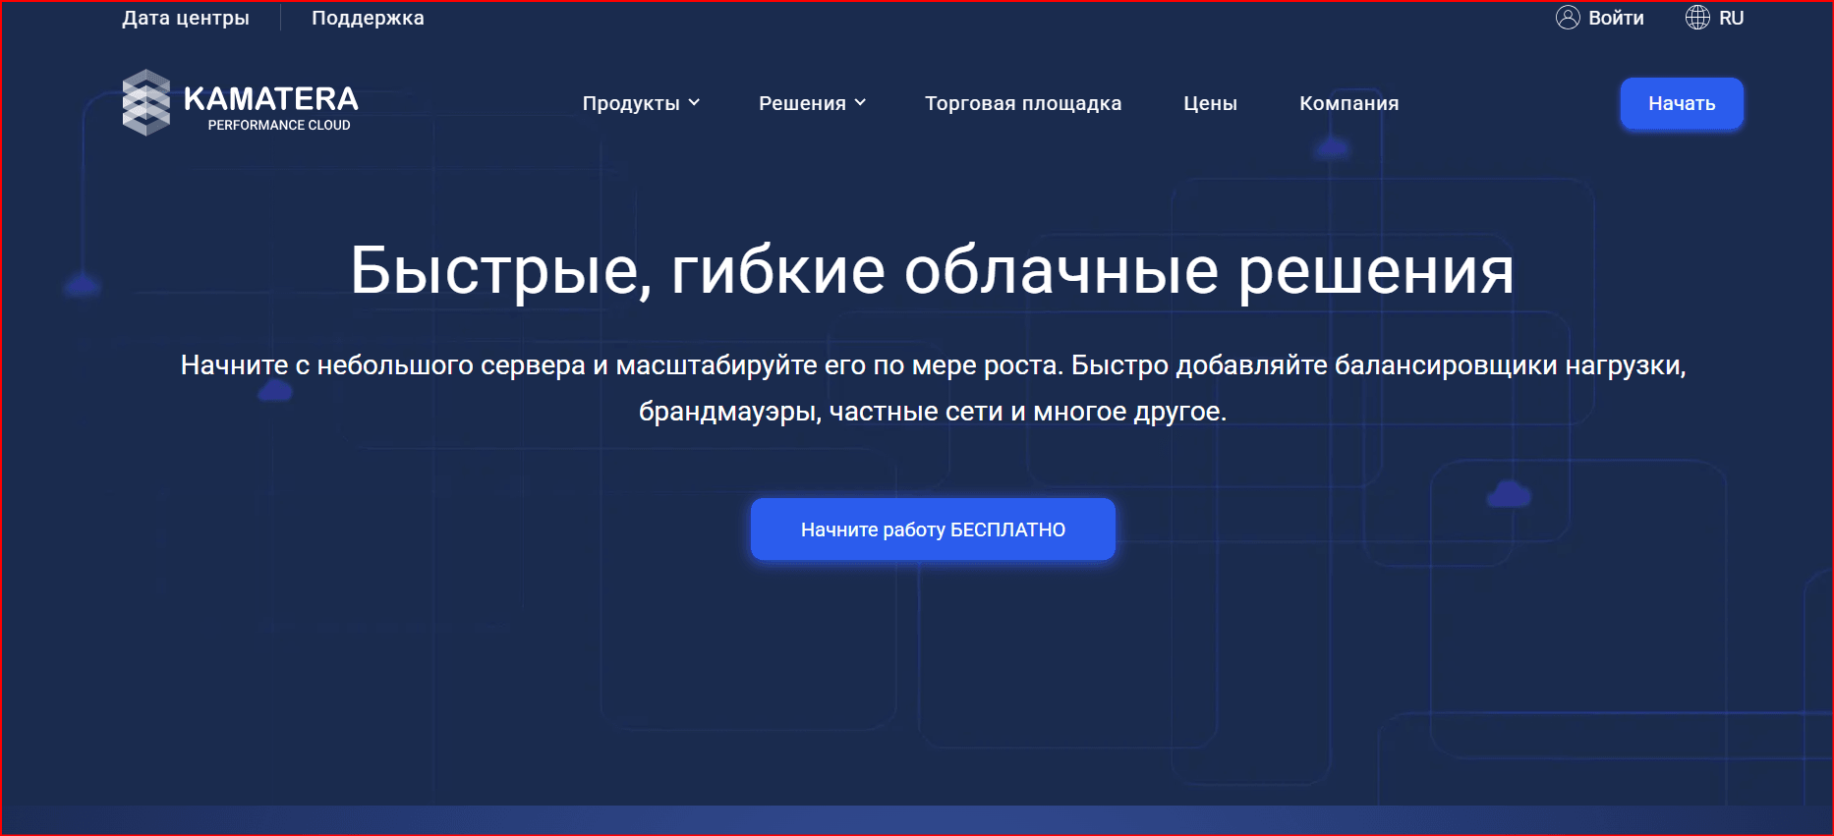
Task: Open the Цены pricing page
Action: point(1210,103)
